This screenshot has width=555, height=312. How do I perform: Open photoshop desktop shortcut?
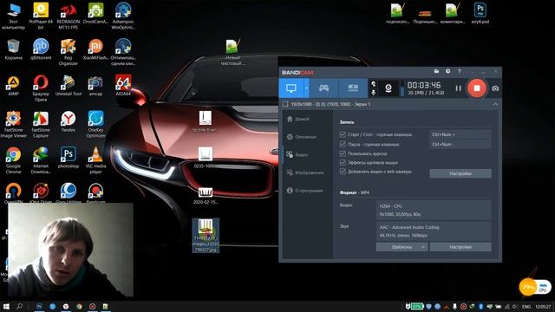pyautogui.click(x=68, y=158)
